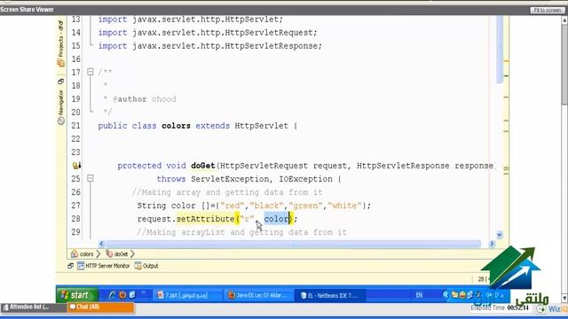Click the editor vertical scrollbar down arrow
This screenshot has height=319, width=568.
pyautogui.click(x=500, y=235)
